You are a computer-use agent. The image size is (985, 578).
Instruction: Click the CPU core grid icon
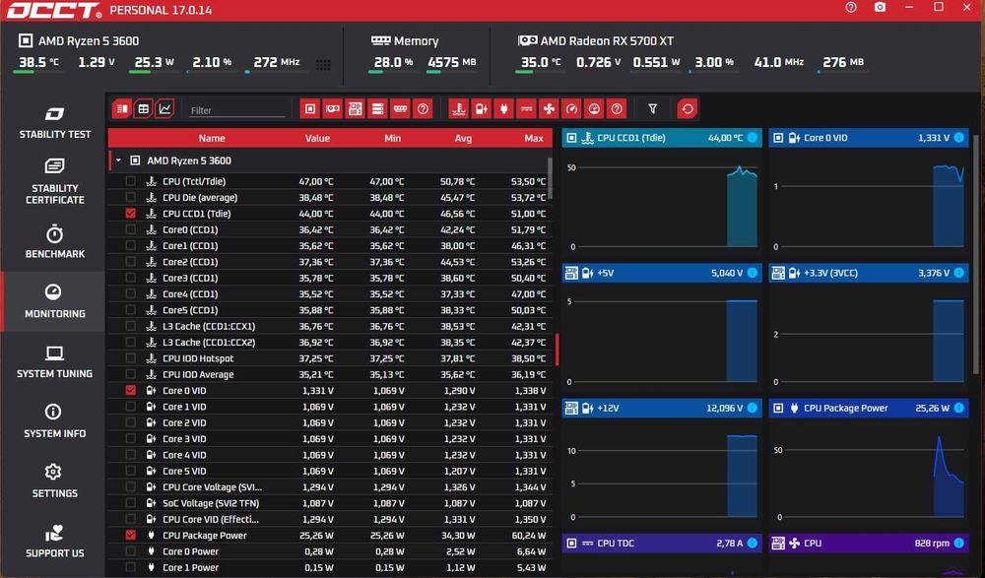pyautogui.click(x=323, y=65)
